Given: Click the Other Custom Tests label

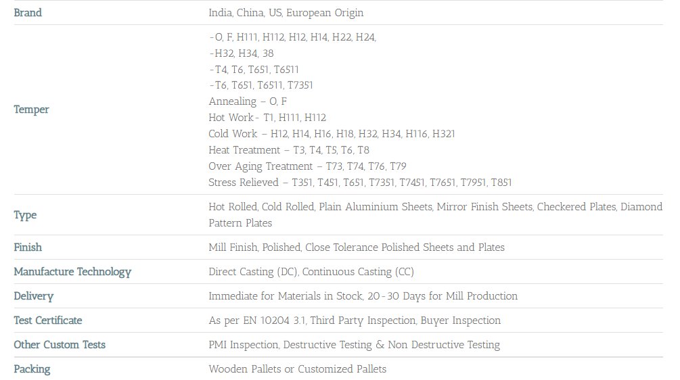Looking at the screenshot, I should point(60,345).
